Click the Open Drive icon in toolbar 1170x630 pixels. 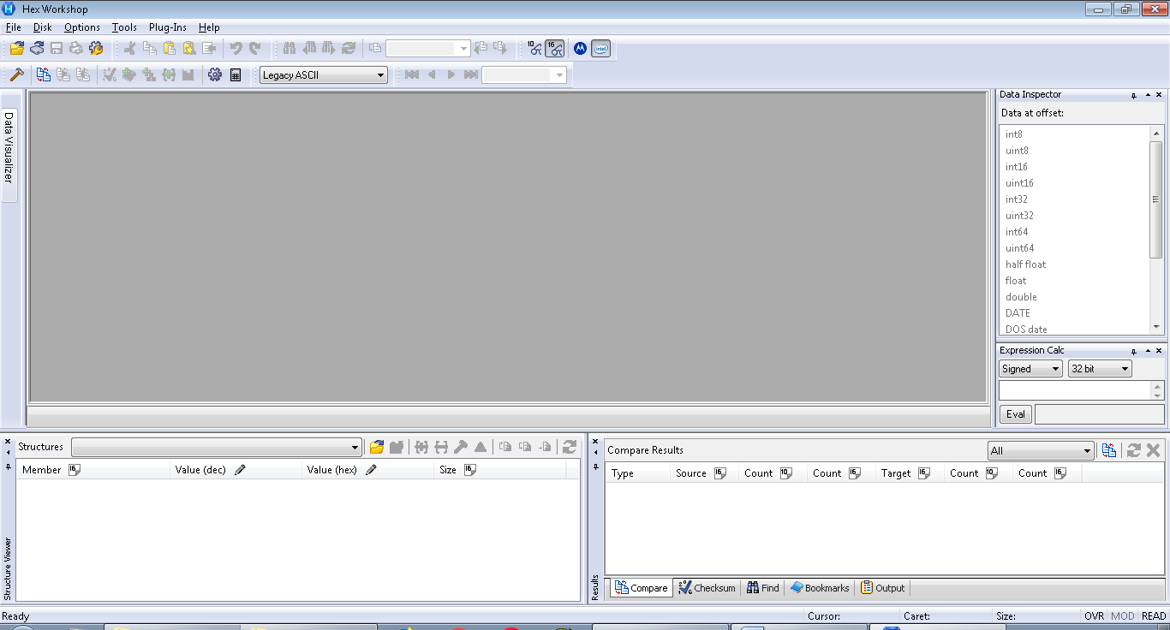pos(37,49)
